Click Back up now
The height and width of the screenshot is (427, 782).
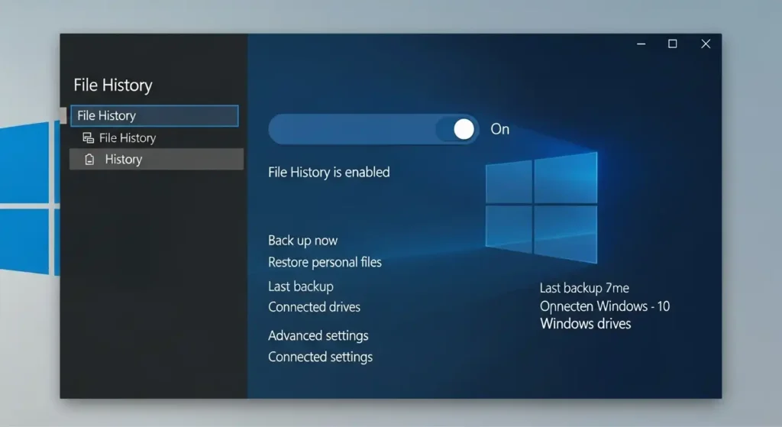coord(302,241)
